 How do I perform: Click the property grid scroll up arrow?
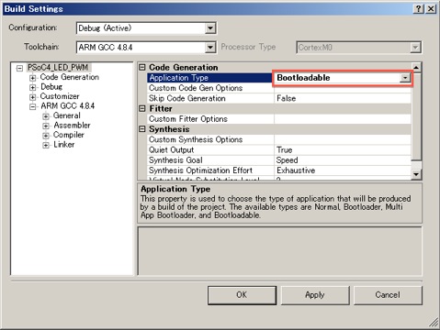click(x=416, y=67)
